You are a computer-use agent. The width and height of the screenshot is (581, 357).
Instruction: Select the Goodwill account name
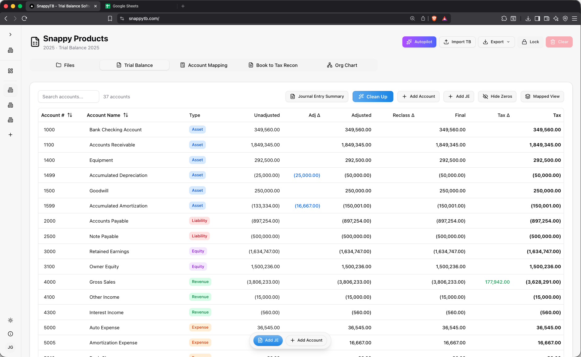(x=99, y=191)
